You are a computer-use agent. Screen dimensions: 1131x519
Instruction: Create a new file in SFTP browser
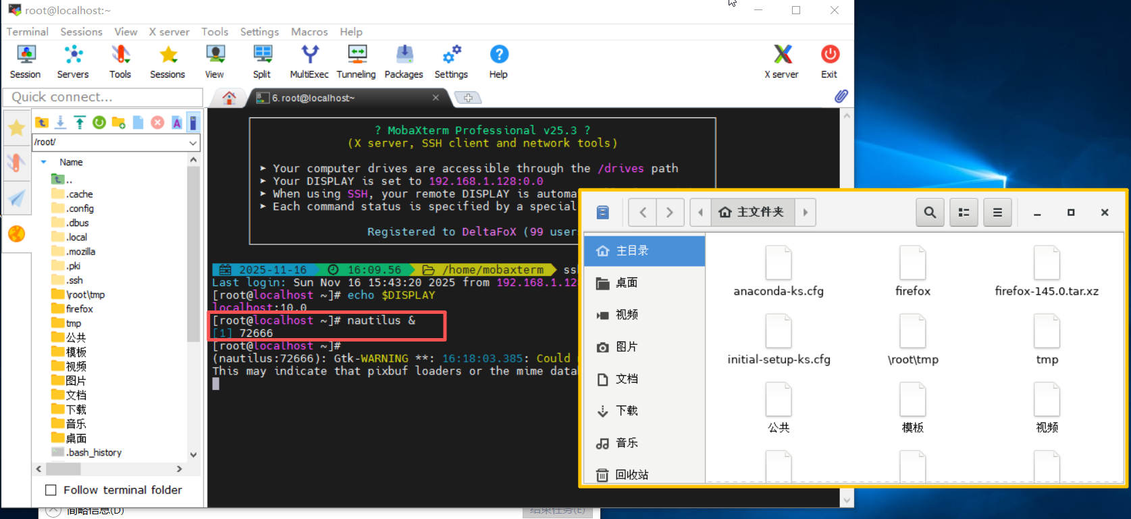coord(138,122)
